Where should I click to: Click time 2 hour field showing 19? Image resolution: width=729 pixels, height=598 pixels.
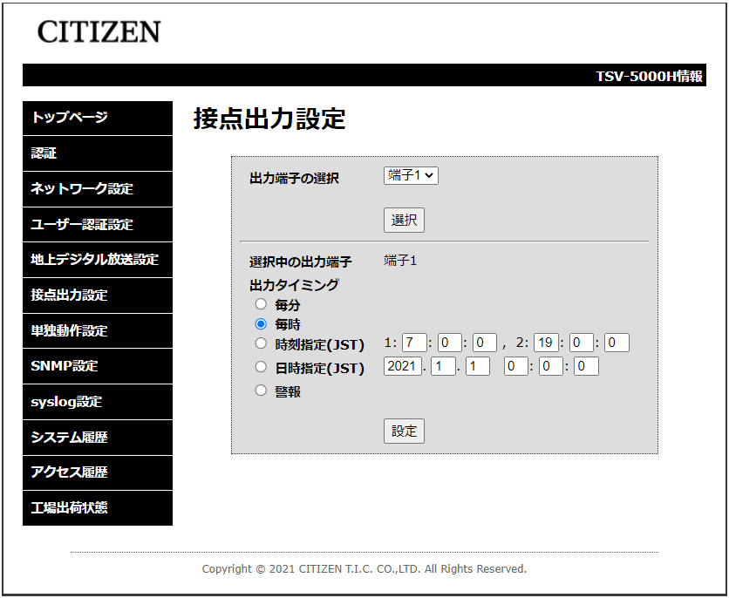coord(545,343)
